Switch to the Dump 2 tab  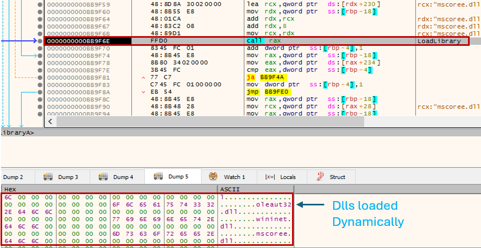tap(13, 177)
